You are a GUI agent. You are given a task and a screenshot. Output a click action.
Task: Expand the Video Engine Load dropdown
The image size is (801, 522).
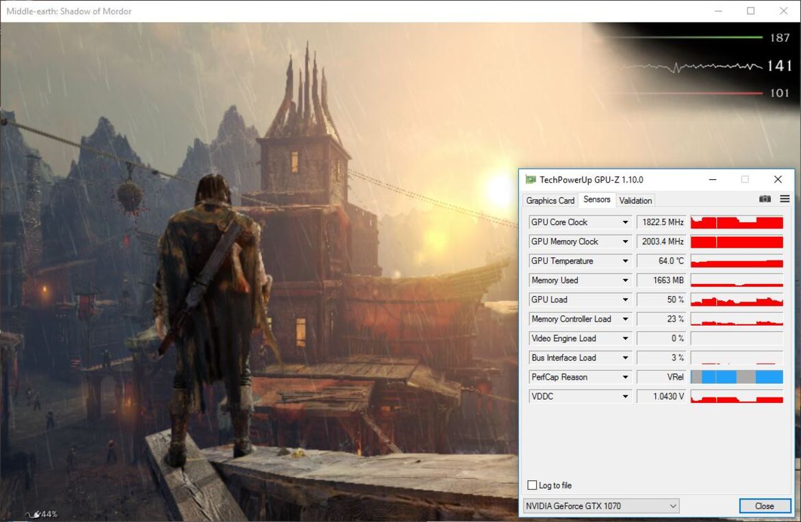coord(625,339)
